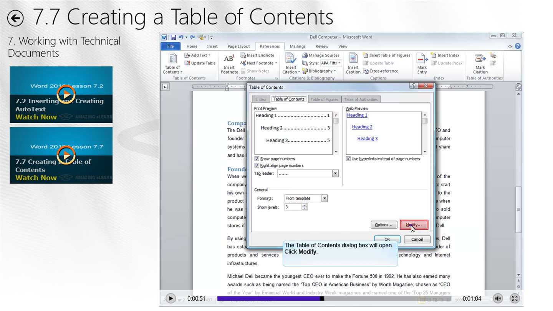Open the Footnotes dialog launcher
The width and height of the screenshot is (553, 311).
tap(276, 78)
